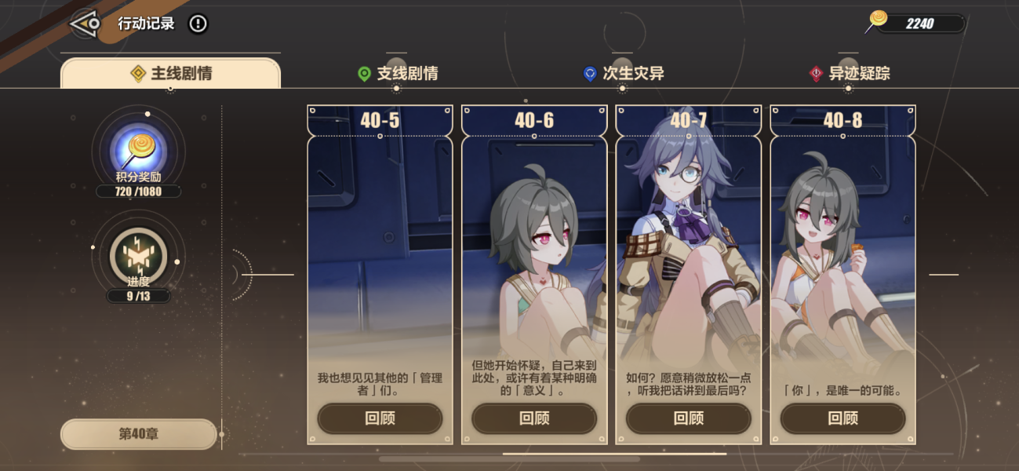Tap the green pin icon on 支线剧情
1019x471 pixels.
(364, 74)
